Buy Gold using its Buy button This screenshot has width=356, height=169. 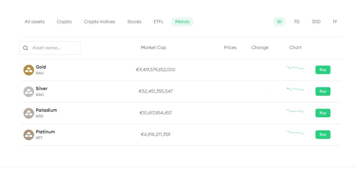pyautogui.click(x=323, y=70)
